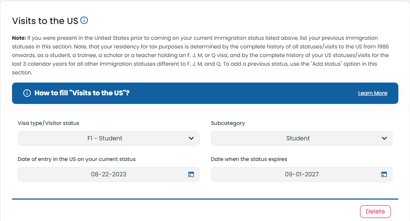
Task: Select the date of entry field 08-22-2023
Action: (109, 174)
